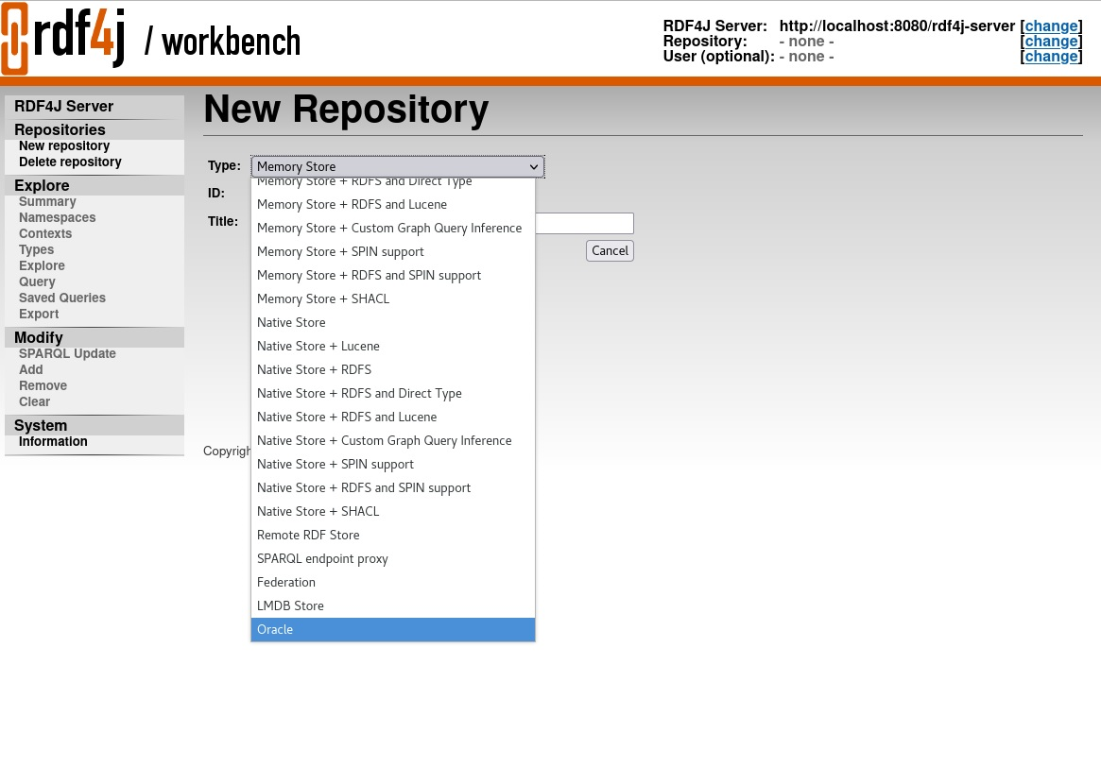Image resolution: width=1101 pixels, height=767 pixels.
Task: Select Remote RDF Store option
Action: 392,535
